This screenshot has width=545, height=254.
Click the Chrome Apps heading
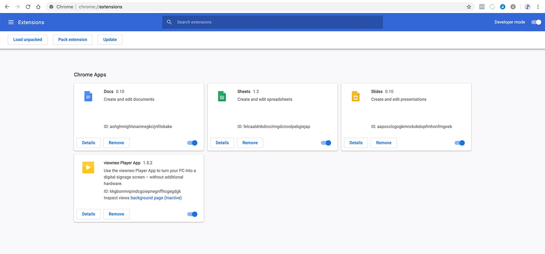click(x=90, y=75)
